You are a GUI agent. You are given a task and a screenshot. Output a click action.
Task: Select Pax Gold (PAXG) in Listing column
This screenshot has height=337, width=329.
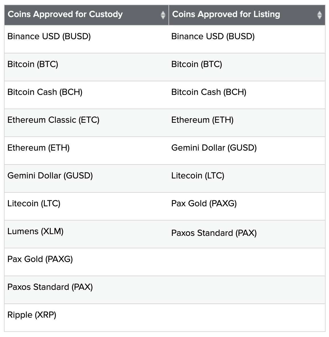[204, 203]
